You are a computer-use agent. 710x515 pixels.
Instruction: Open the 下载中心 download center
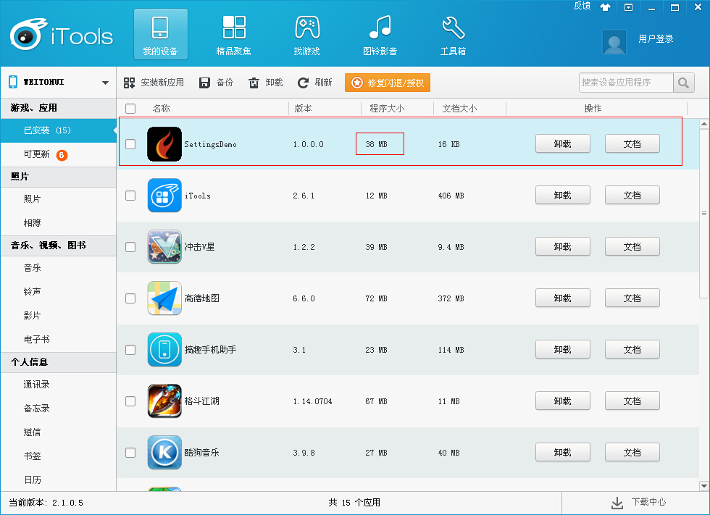click(x=638, y=503)
